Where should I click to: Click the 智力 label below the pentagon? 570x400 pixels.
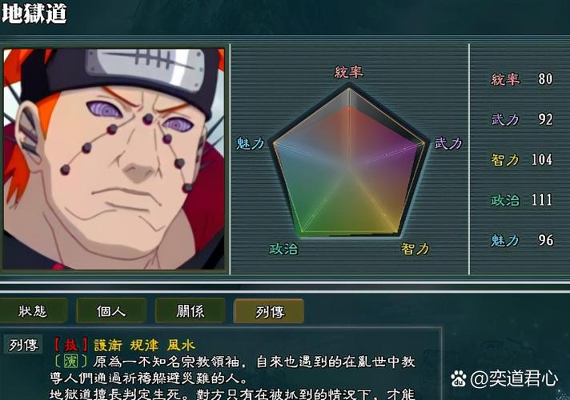(x=415, y=249)
